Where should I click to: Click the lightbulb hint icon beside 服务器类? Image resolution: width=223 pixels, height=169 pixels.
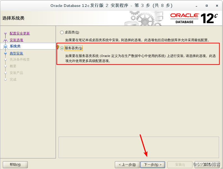(x=58, y=47)
